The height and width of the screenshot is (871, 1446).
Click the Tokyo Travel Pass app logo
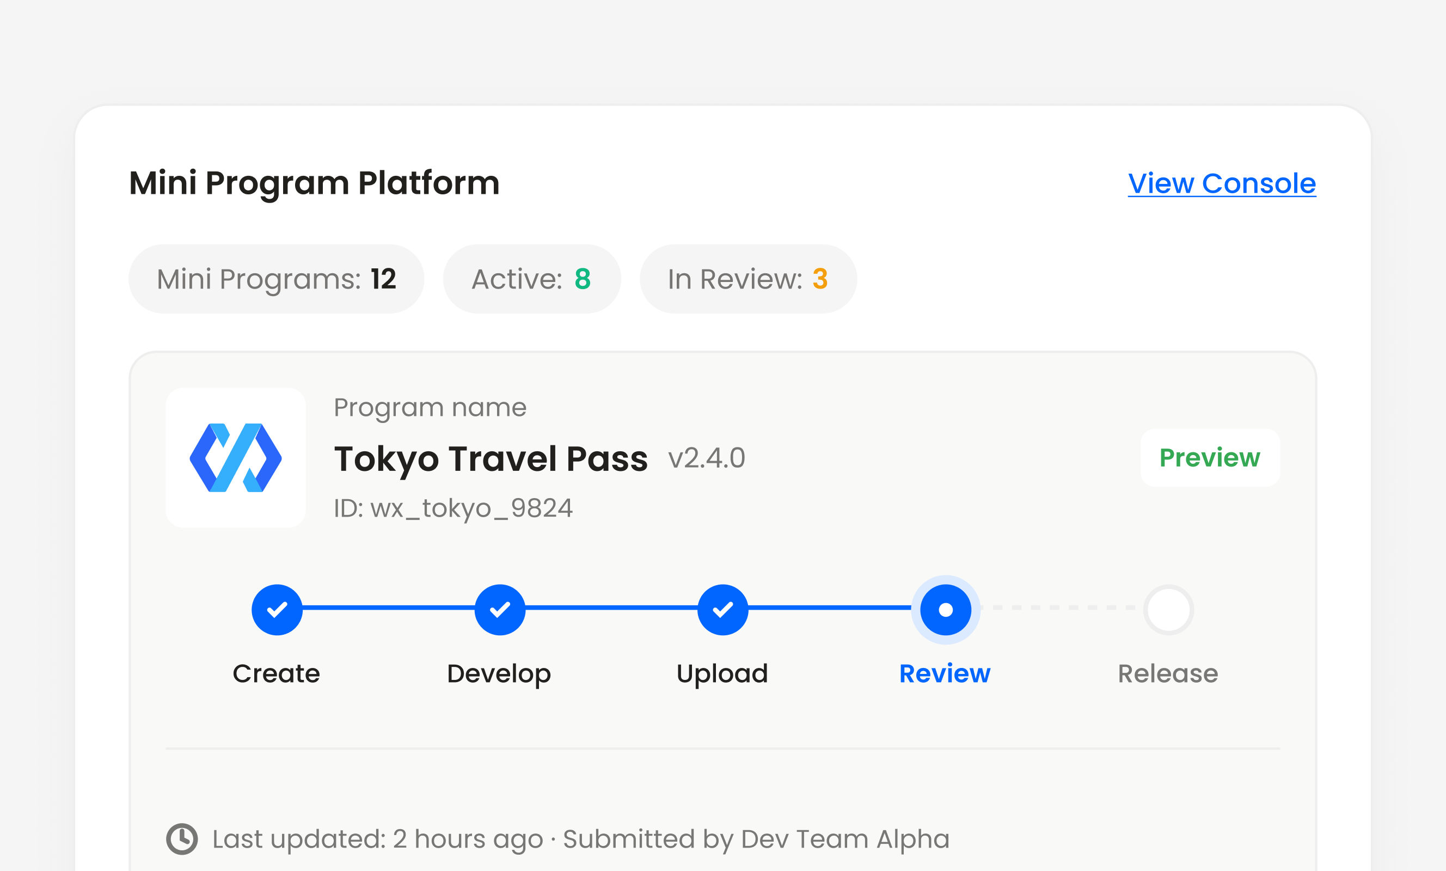coord(236,458)
